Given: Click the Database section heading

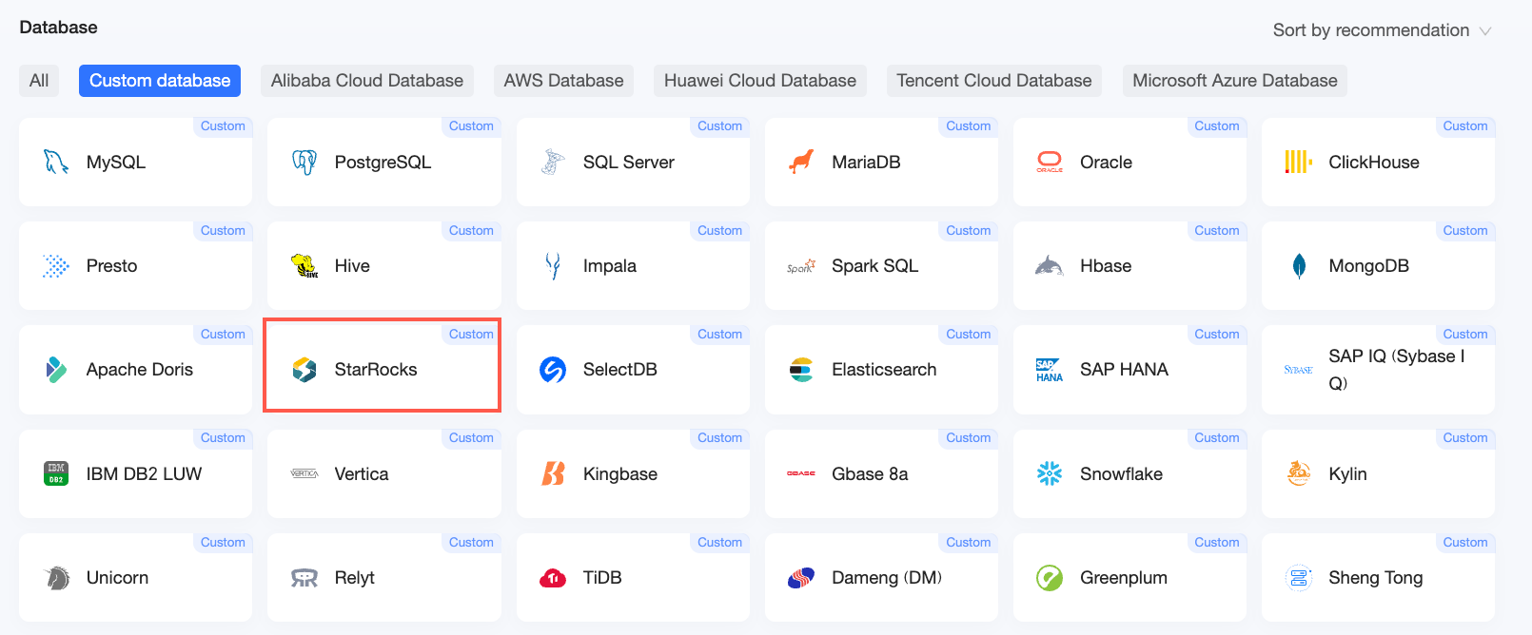Looking at the screenshot, I should click(x=58, y=28).
